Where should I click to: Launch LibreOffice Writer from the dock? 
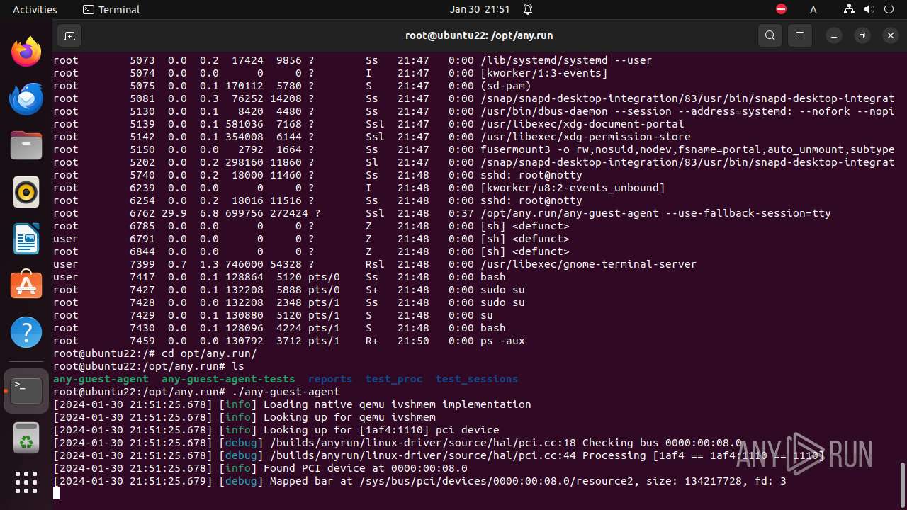pos(26,239)
